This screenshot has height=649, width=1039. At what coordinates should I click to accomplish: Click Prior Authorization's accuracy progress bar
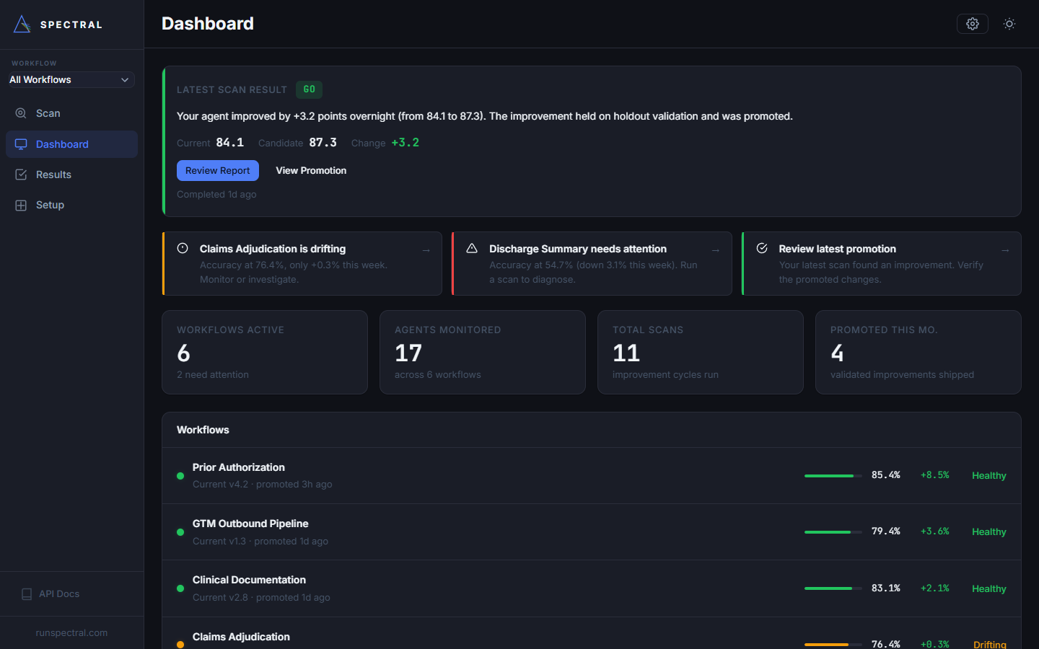[833, 475]
